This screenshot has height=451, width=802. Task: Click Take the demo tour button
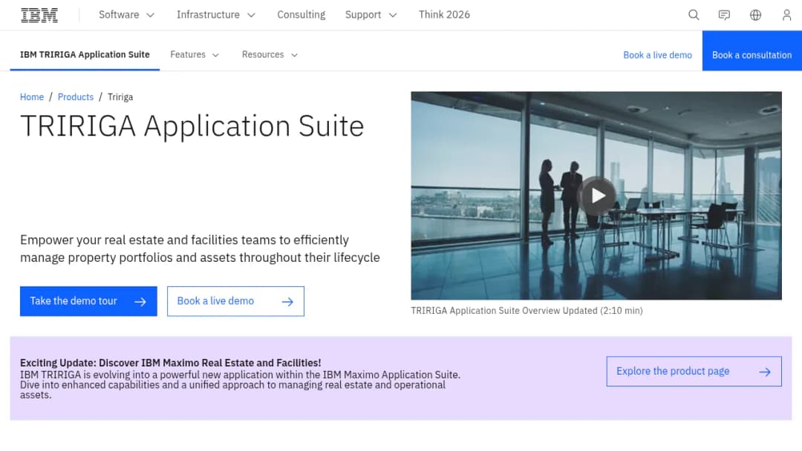click(88, 301)
